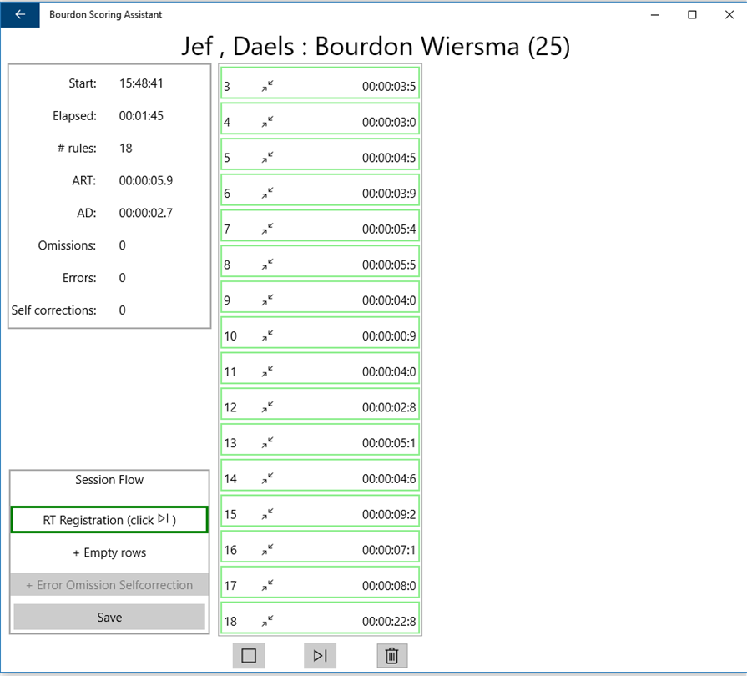Go back using the back arrow
Image resolution: width=747 pixels, height=676 pixels.
(20, 14)
